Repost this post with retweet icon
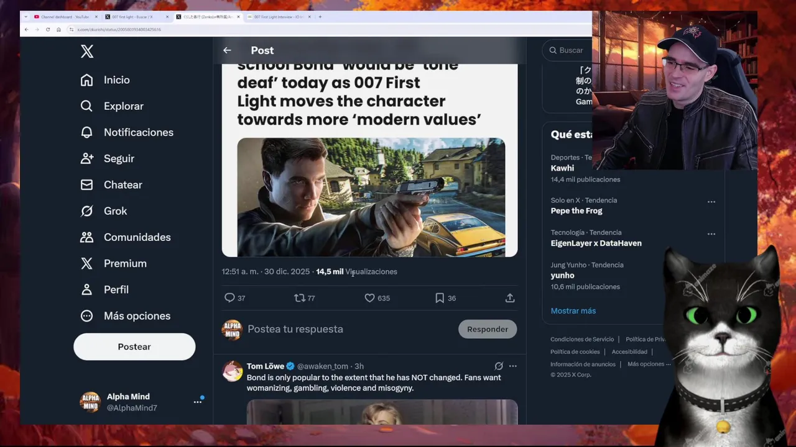 click(x=300, y=298)
